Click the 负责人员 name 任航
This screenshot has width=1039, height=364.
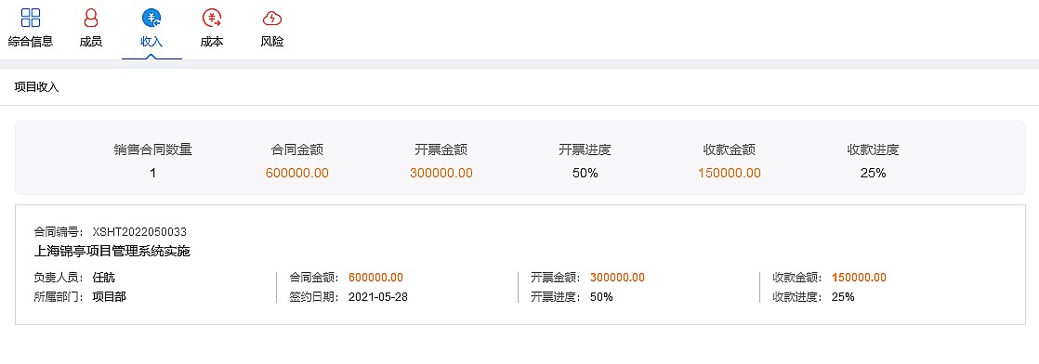click(x=104, y=278)
